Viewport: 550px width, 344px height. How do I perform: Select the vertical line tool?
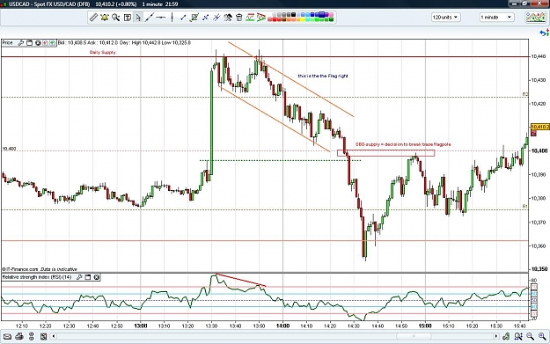[172, 18]
